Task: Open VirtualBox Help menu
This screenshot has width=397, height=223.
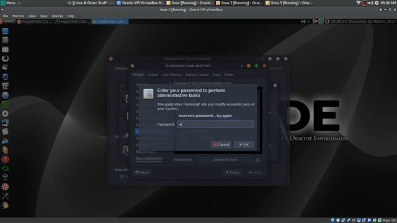Action: tap(71, 16)
